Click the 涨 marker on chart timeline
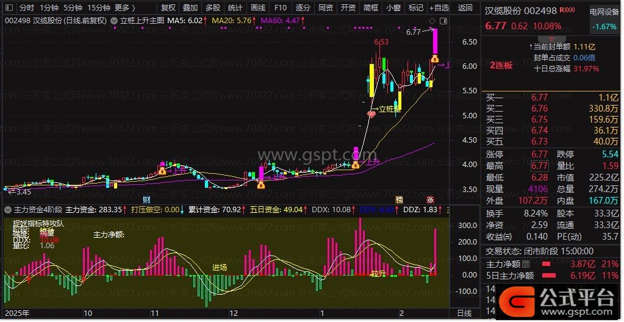This screenshot has height=322, width=624. [x=430, y=200]
